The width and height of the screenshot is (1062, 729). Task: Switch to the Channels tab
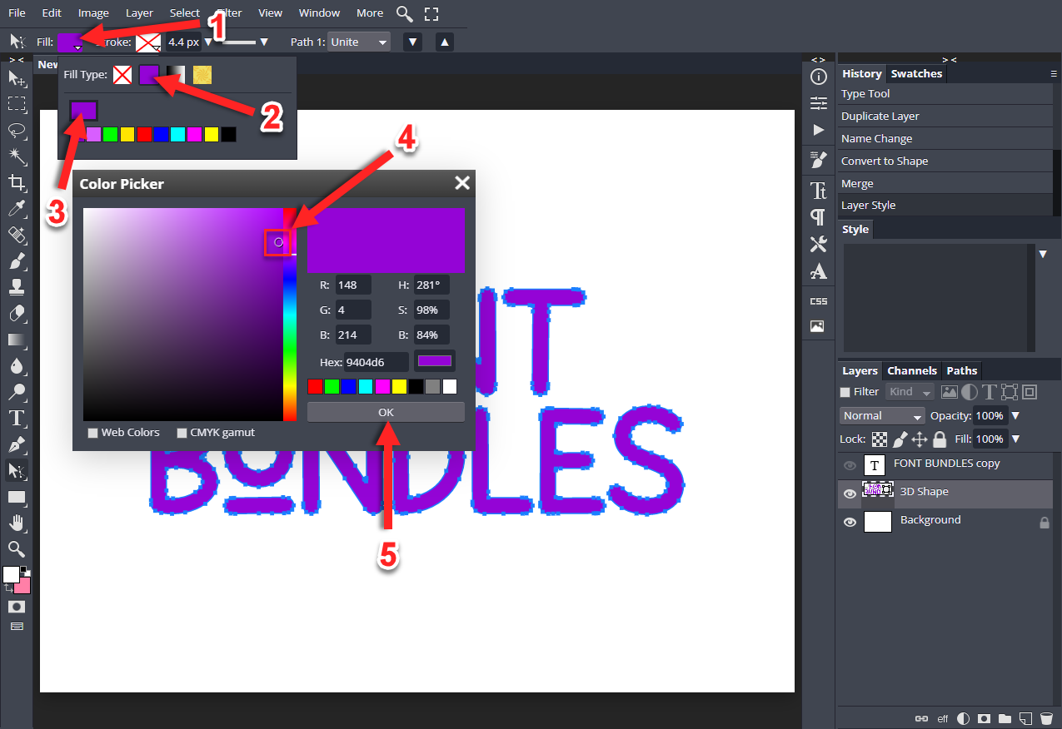[912, 371]
